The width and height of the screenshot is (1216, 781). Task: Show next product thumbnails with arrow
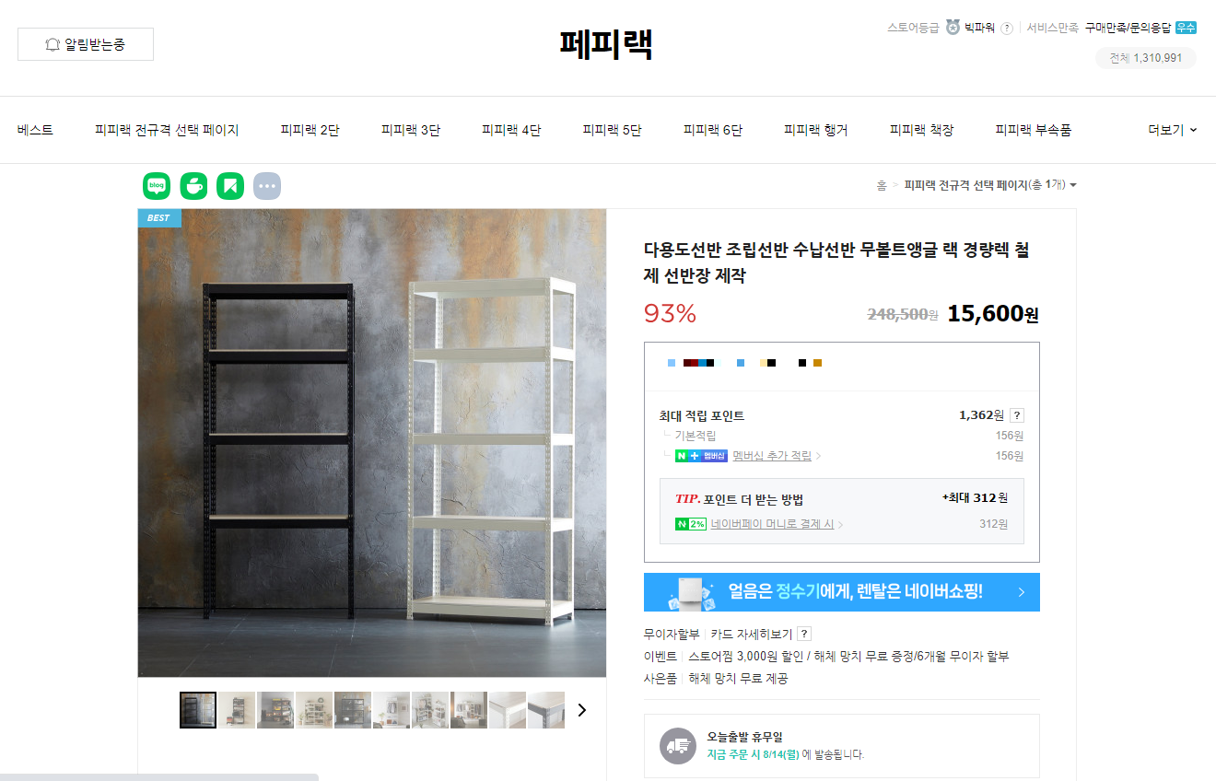[581, 710]
